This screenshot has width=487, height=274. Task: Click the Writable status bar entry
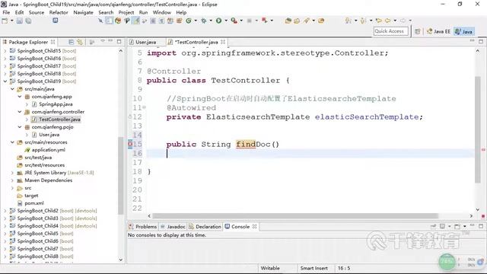[x=270, y=268]
